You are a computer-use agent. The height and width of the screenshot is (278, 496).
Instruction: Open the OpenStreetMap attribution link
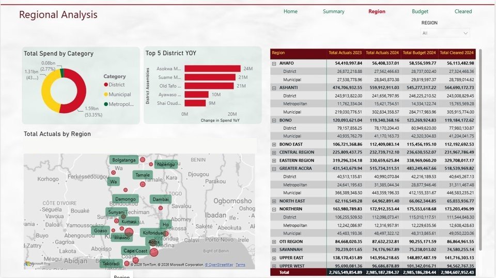pyautogui.click(x=219, y=265)
